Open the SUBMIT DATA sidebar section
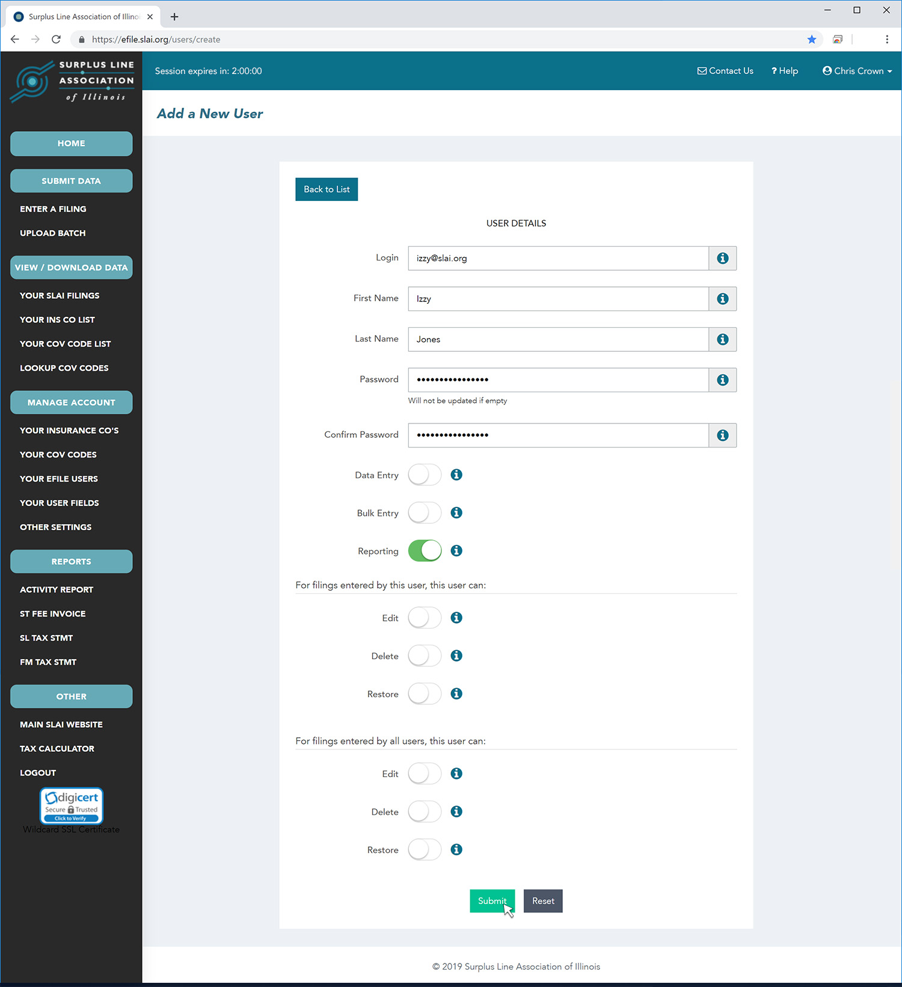902x987 pixels. pyautogui.click(x=72, y=181)
